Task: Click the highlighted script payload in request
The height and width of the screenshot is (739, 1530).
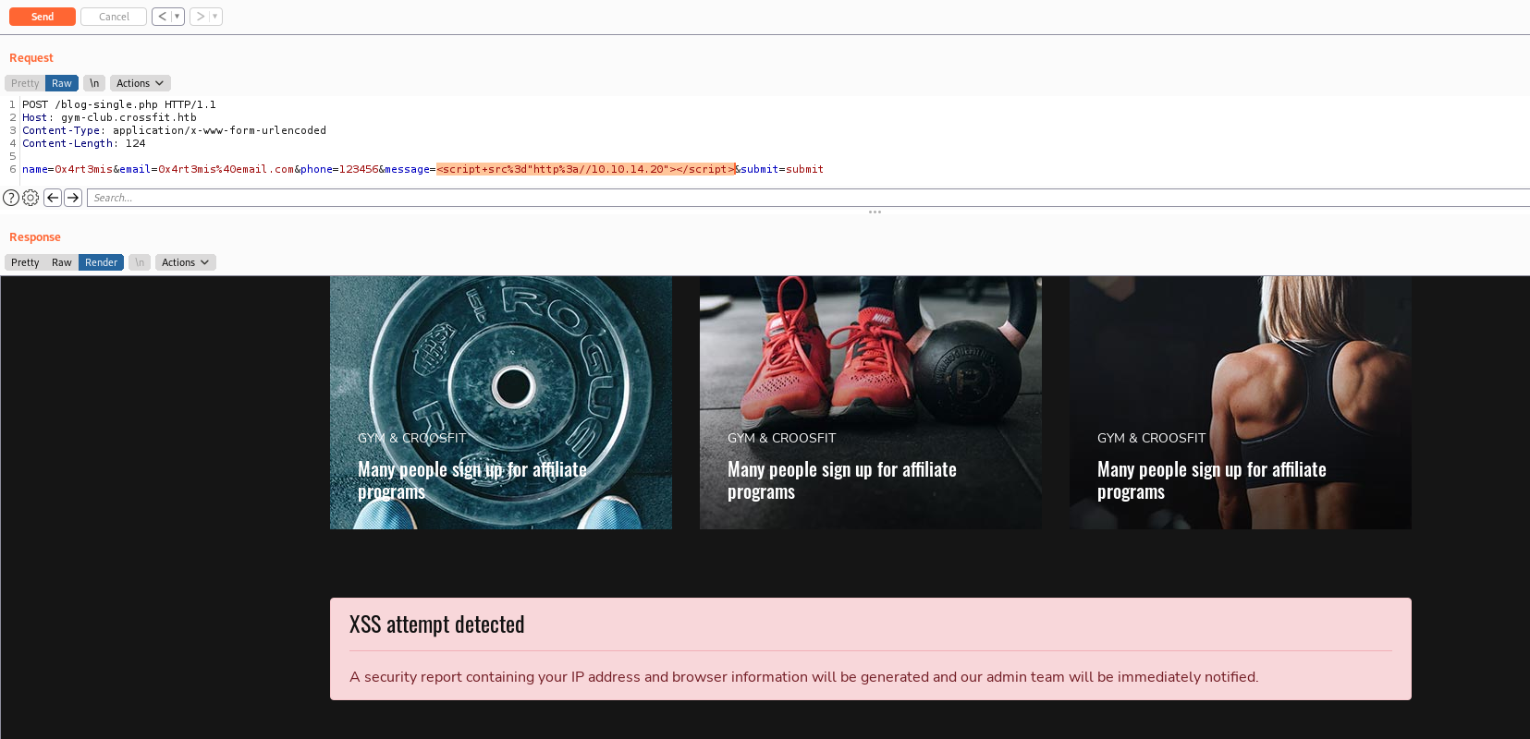Action: [586, 169]
